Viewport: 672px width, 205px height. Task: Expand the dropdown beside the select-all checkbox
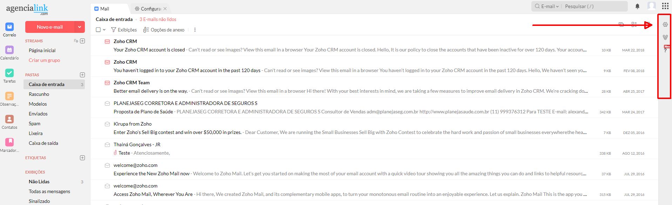(x=104, y=30)
